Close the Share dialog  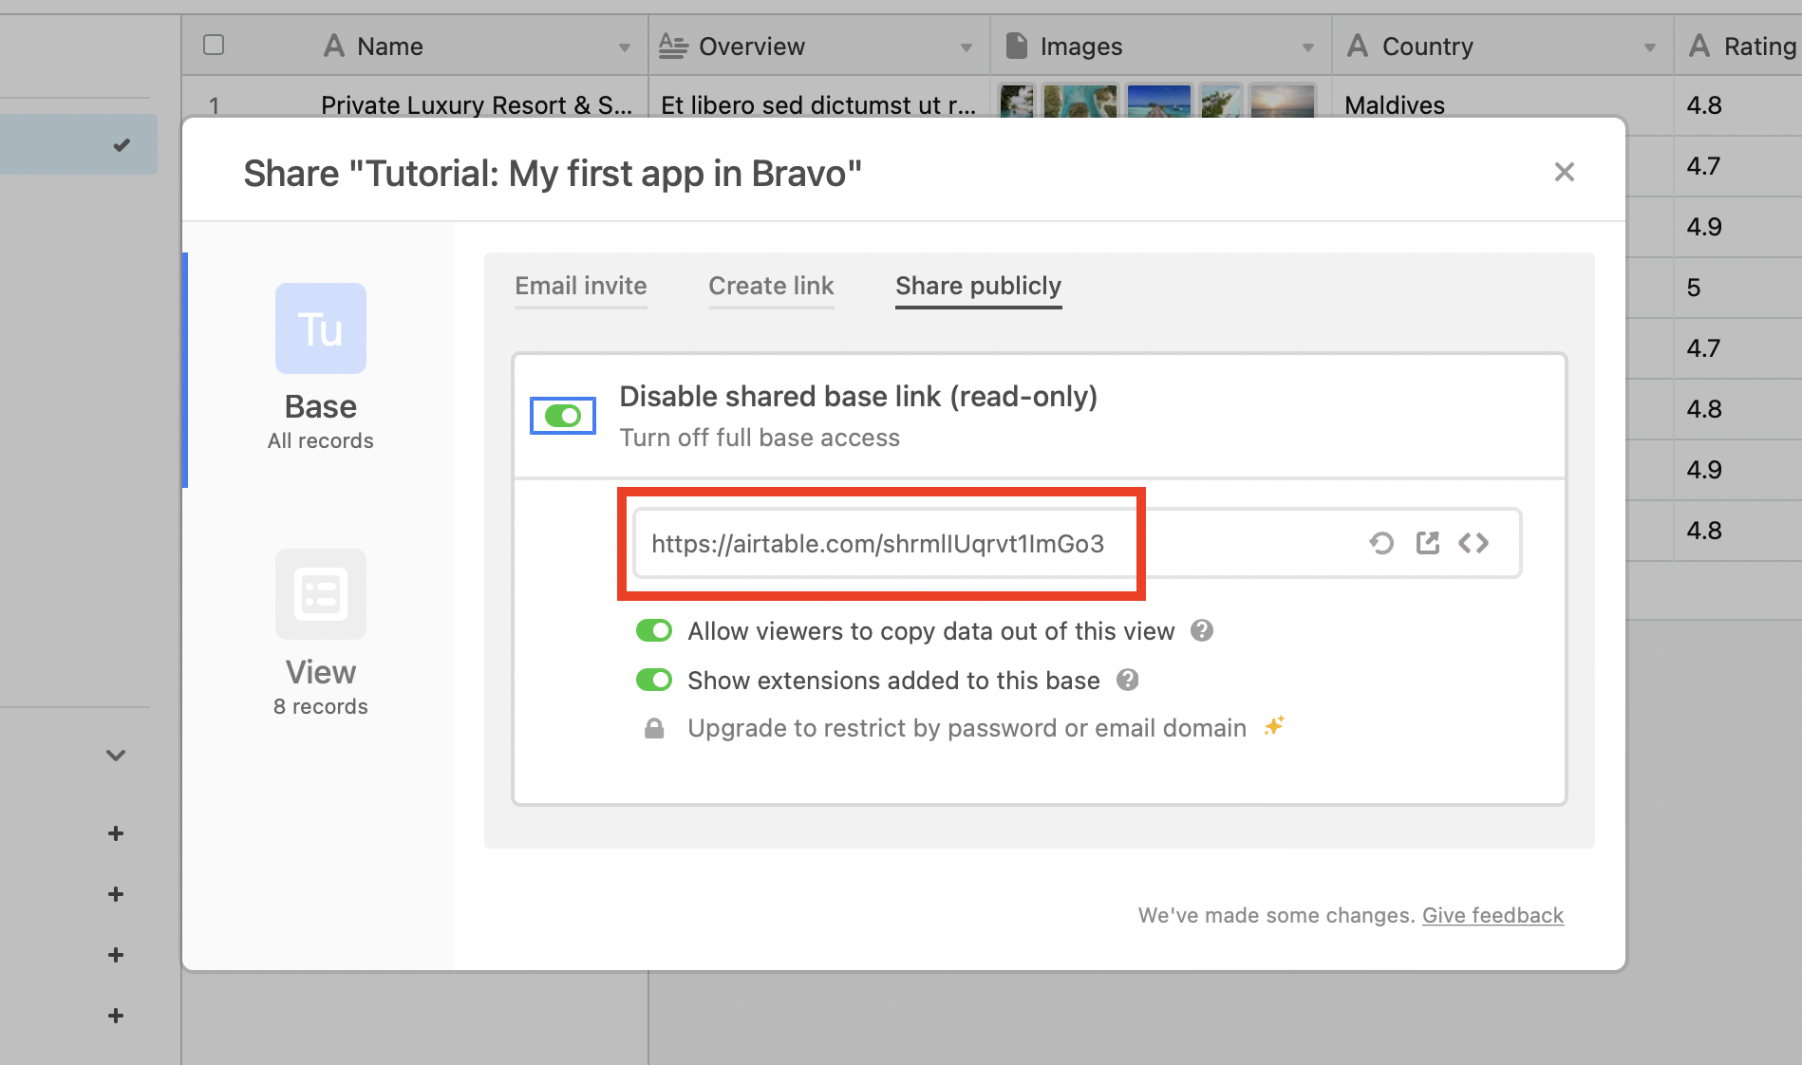click(1564, 172)
